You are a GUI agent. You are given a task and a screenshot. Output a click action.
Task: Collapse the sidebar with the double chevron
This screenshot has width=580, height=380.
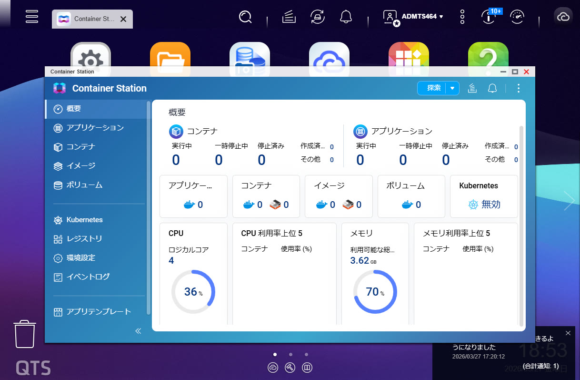pos(138,331)
